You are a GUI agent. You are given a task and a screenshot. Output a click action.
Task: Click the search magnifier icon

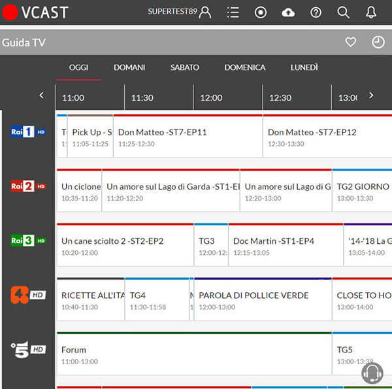(x=343, y=12)
